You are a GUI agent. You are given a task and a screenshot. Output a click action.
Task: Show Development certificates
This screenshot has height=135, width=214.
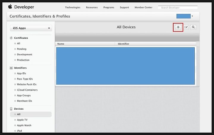(x=25, y=55)
